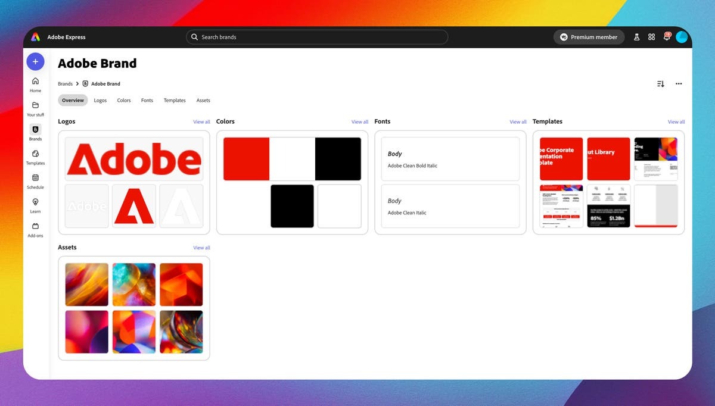Open the Home section in the sidebar

35,83
